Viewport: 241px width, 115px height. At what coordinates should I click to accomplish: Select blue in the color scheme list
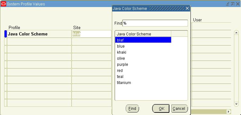pyautogui.click(x=143, y=46)
